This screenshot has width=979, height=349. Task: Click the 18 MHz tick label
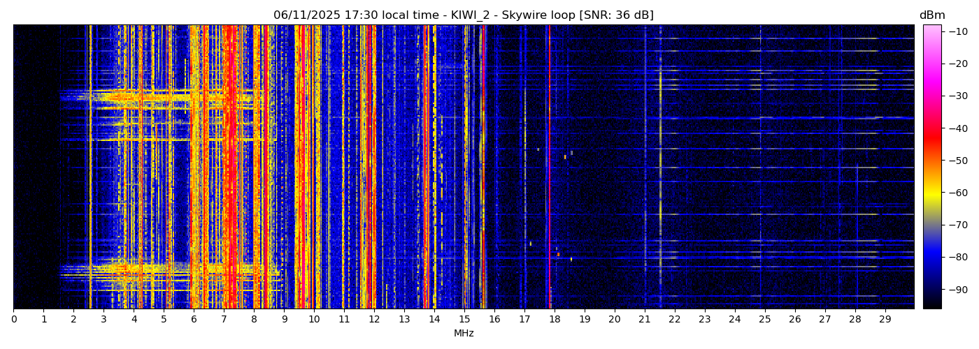[555, 319]
